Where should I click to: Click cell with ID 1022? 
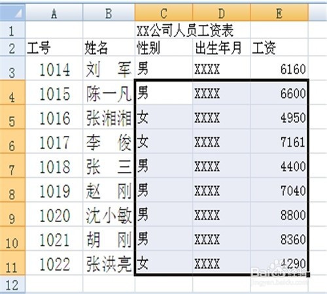point(54,263)
